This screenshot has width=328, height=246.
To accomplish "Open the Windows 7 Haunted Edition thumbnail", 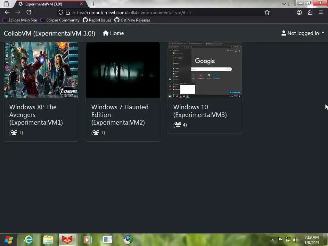I will pyautogui.click(x=123, y=70).
